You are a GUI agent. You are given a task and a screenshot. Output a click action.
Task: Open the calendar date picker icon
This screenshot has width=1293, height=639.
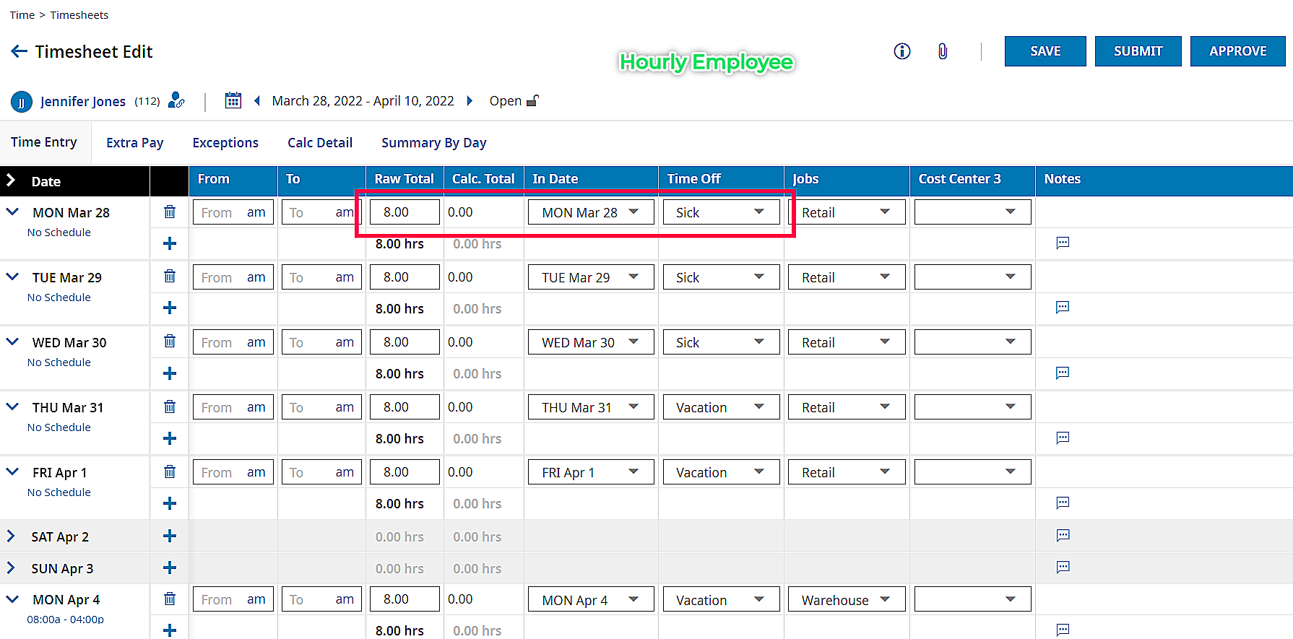pyautogui.click(x=233, y=100)
